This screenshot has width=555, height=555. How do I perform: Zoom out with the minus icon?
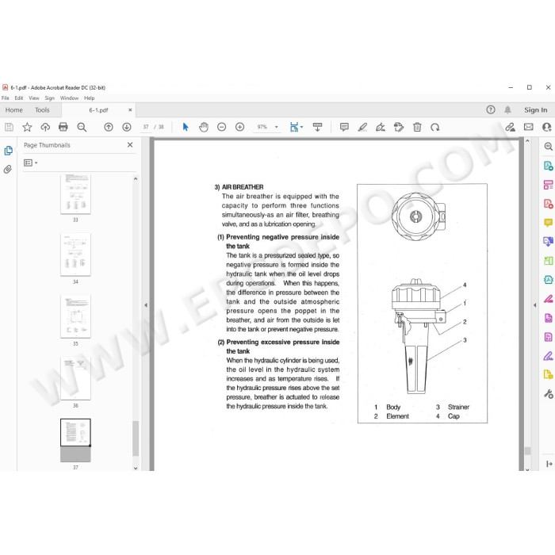coord(221,127)
